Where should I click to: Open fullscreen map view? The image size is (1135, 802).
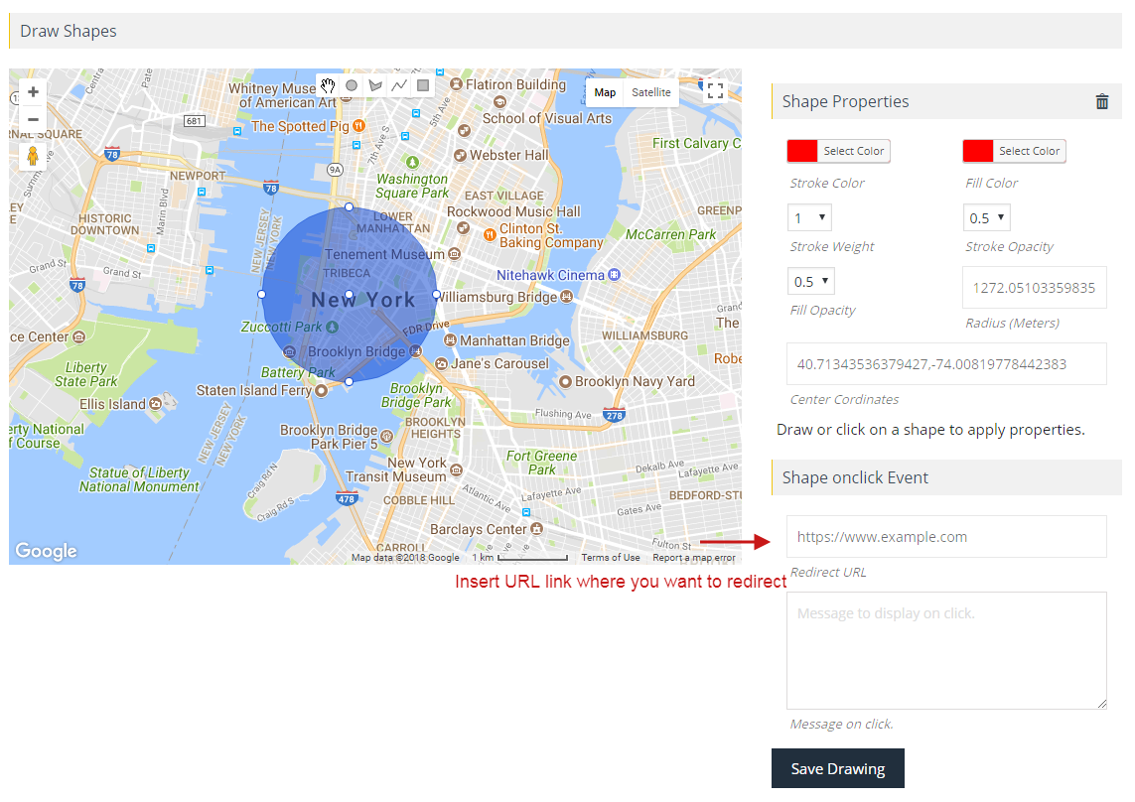pos(715,90)
